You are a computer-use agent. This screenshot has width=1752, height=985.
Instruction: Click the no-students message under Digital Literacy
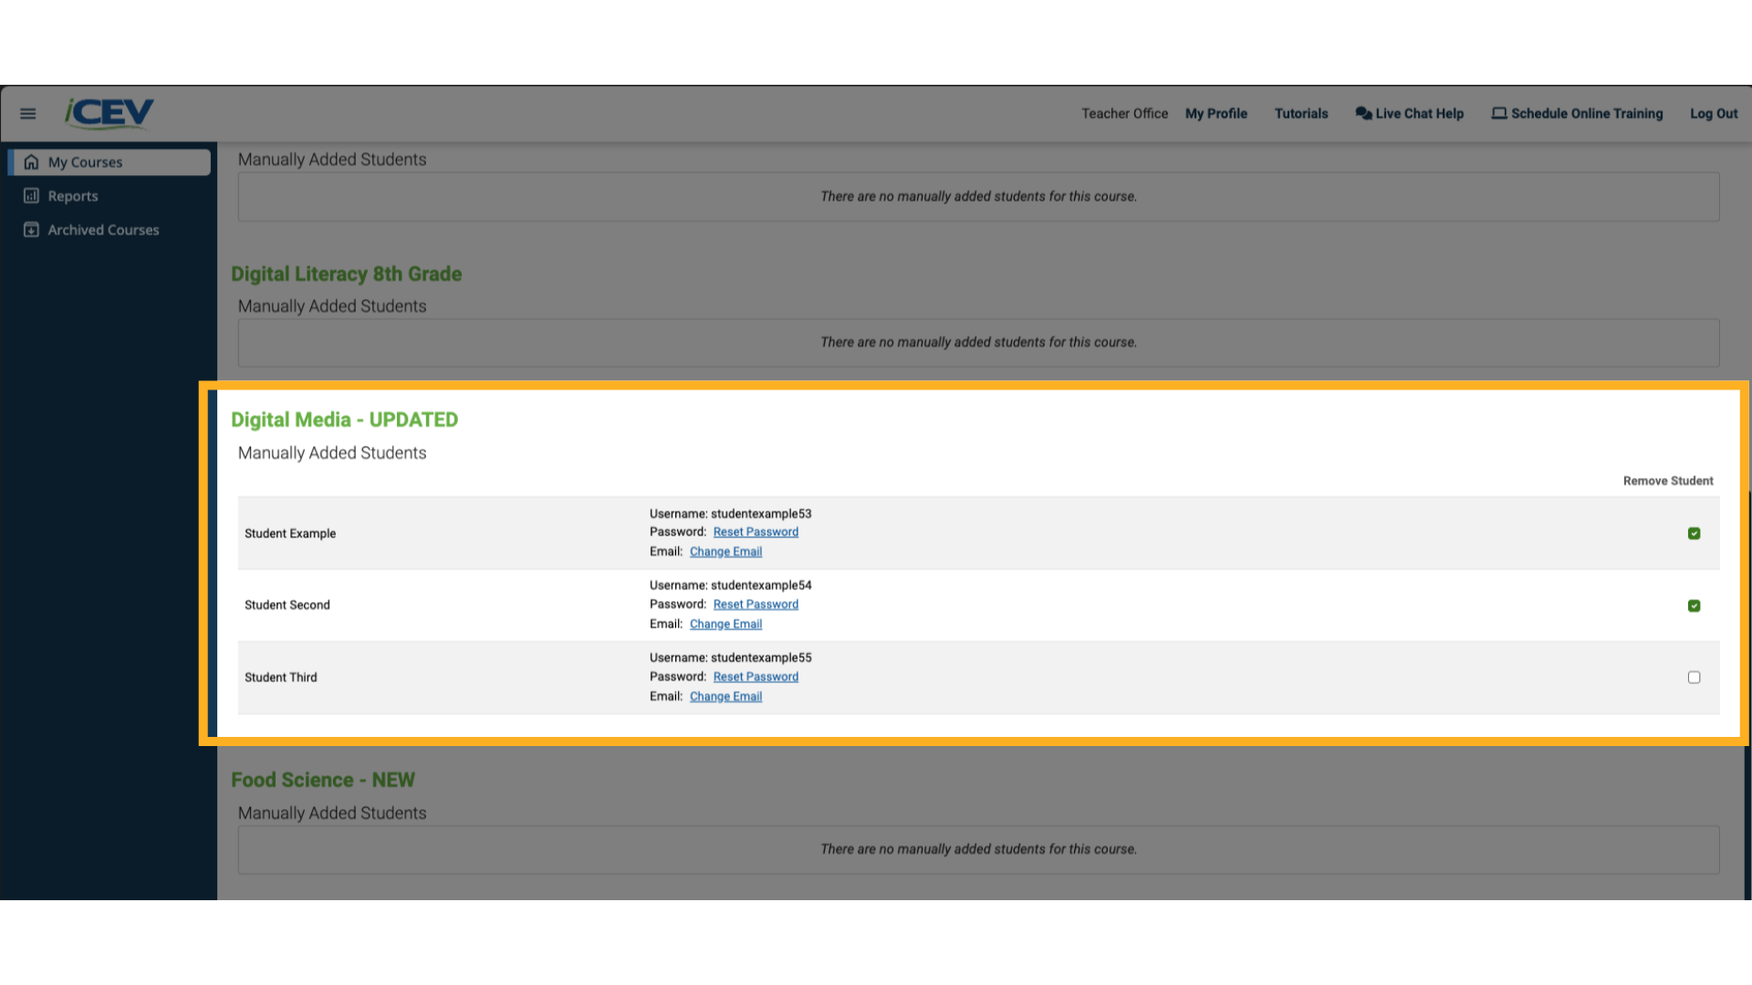(978, 342)
